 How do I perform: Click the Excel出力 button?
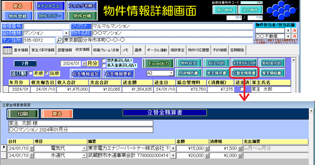[x=158, y=63]
